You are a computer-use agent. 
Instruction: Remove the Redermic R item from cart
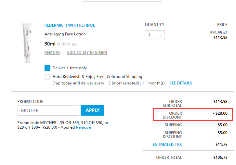tap(52, 53)
